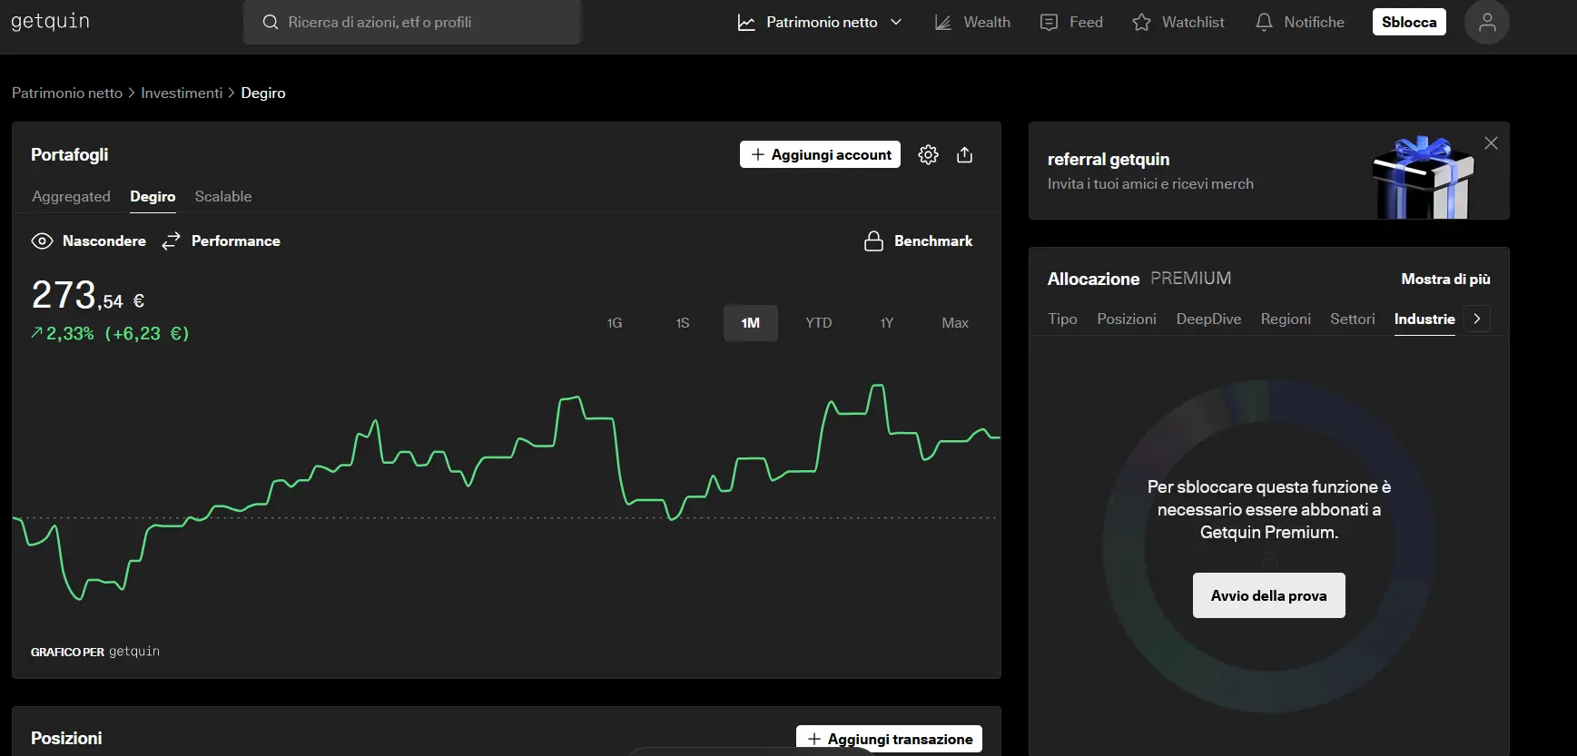Click the locked Benchmark option
1577x756 pixels.
918,241
